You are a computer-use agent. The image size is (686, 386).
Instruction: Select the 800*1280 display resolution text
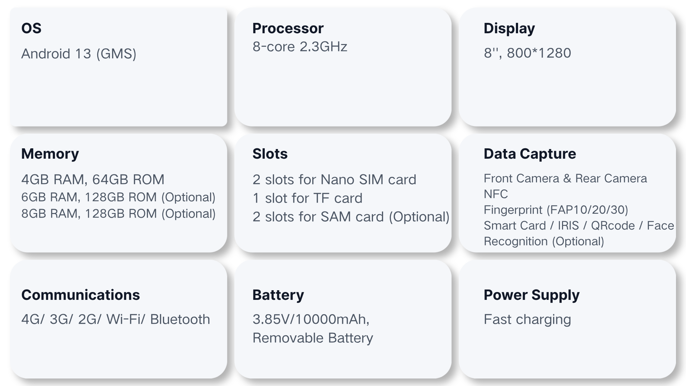click(539, 53)
